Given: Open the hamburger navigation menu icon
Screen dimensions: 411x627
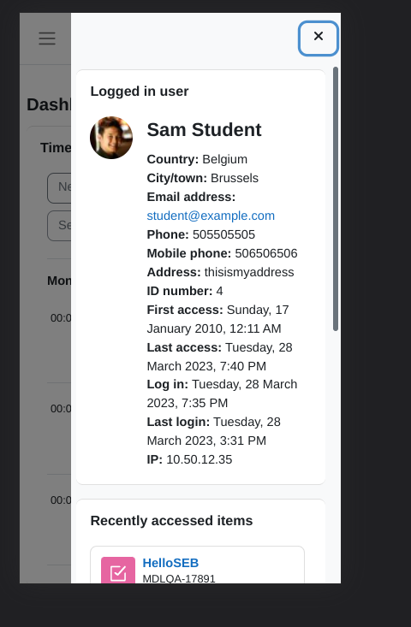Looking at the screenshot, I should [x=47, y=38].
